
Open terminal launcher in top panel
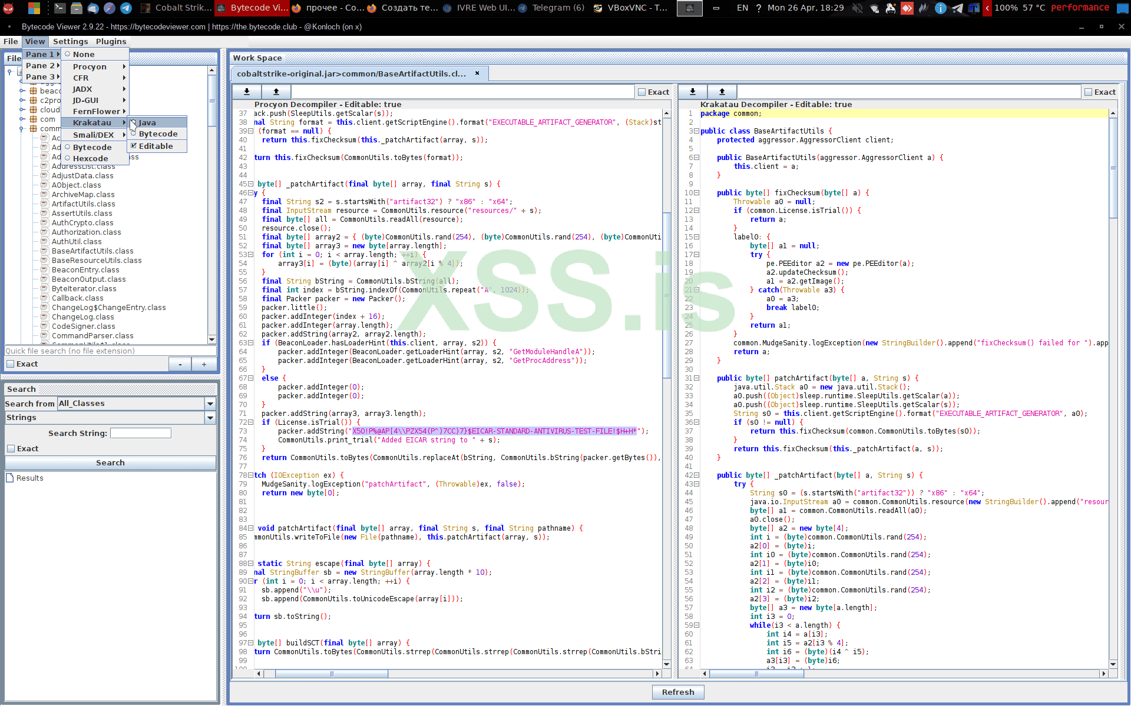coord(59,8)
